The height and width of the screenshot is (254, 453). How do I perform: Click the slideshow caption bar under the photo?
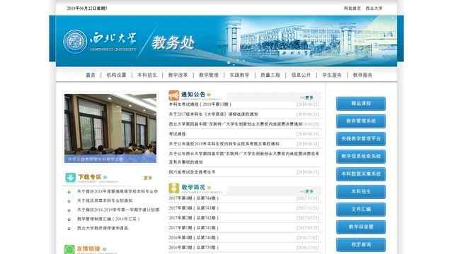[x=110, y=159]
